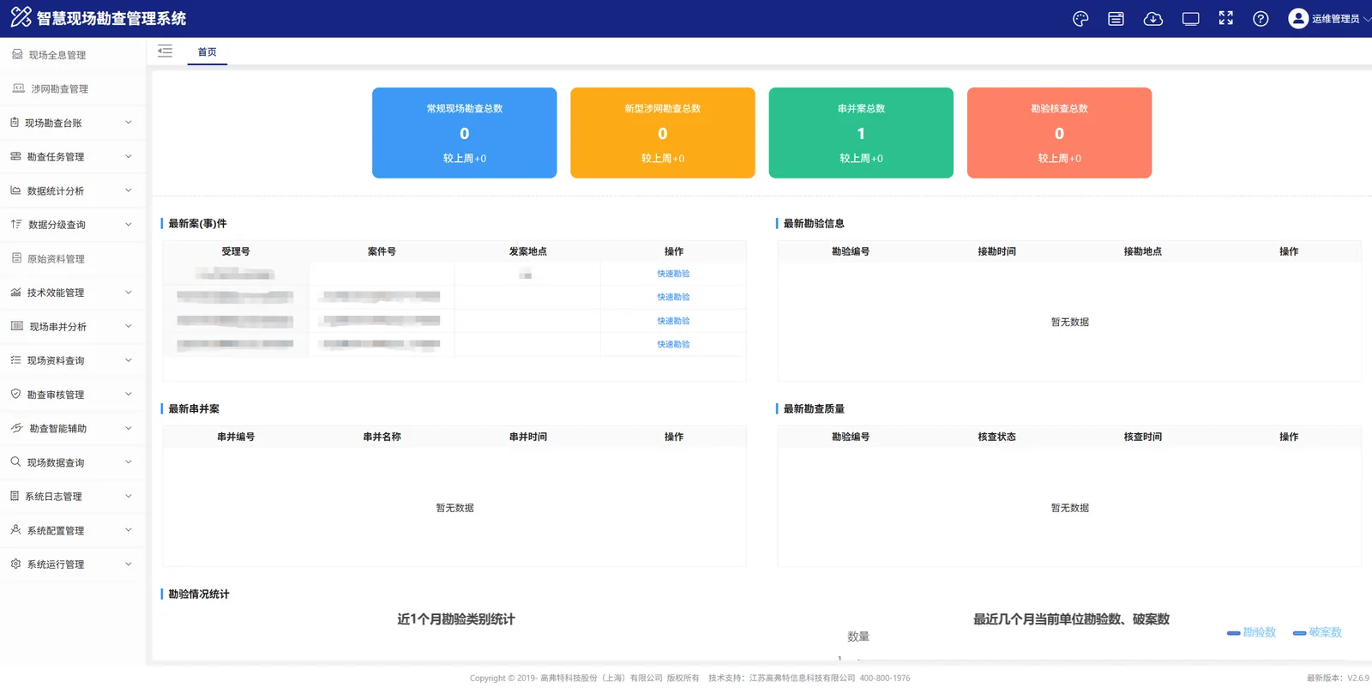Click the 勘查任务管理 sidebar icon
The image size is (1372, 688).
[15, 156]
